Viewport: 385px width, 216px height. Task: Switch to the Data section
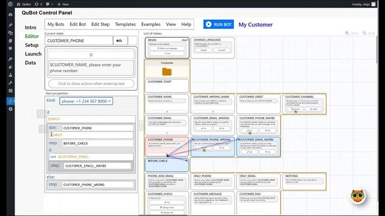(x=30, y=62)
